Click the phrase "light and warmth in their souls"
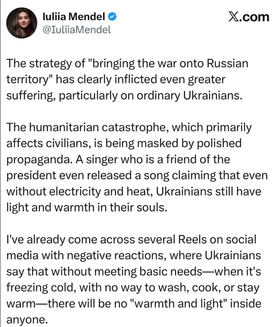This screenshot has width=279, height=327. click(87, 207)
